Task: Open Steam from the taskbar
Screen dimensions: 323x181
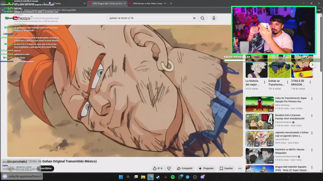Action: [x=158, y=177]
